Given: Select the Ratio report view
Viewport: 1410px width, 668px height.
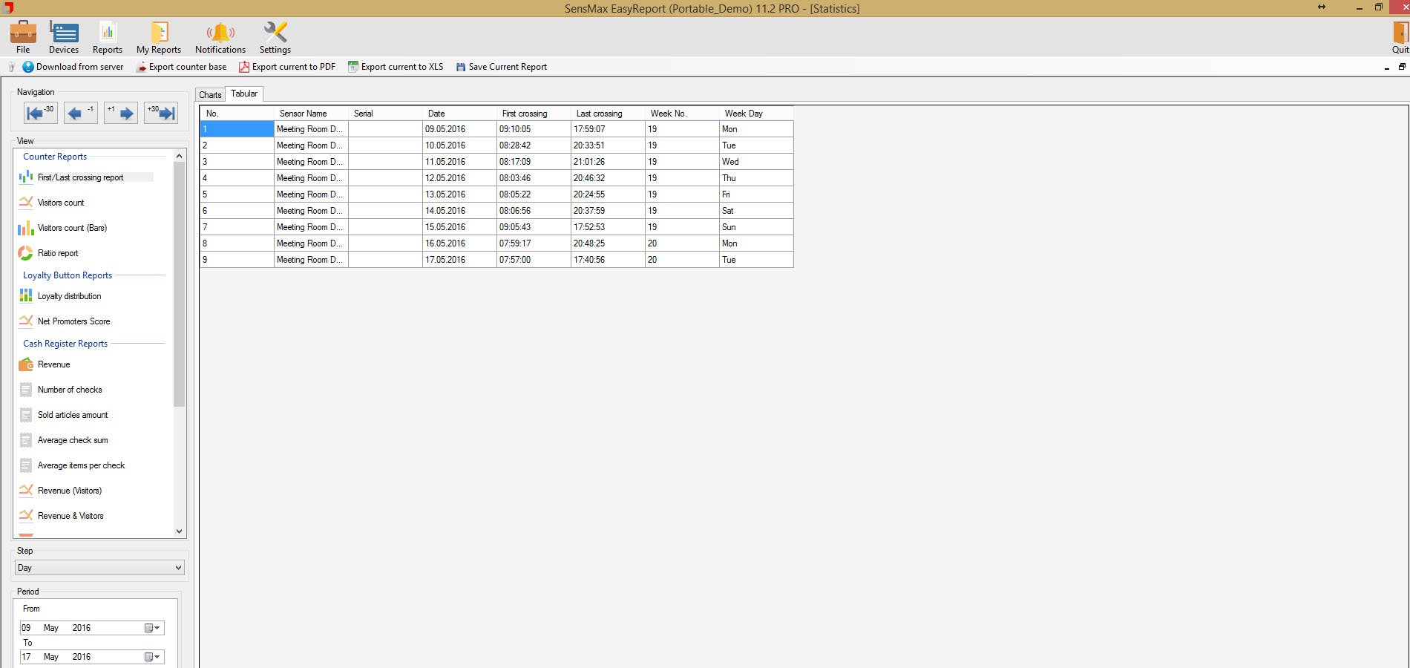Looking at the screenshot, I should point(58,253).
